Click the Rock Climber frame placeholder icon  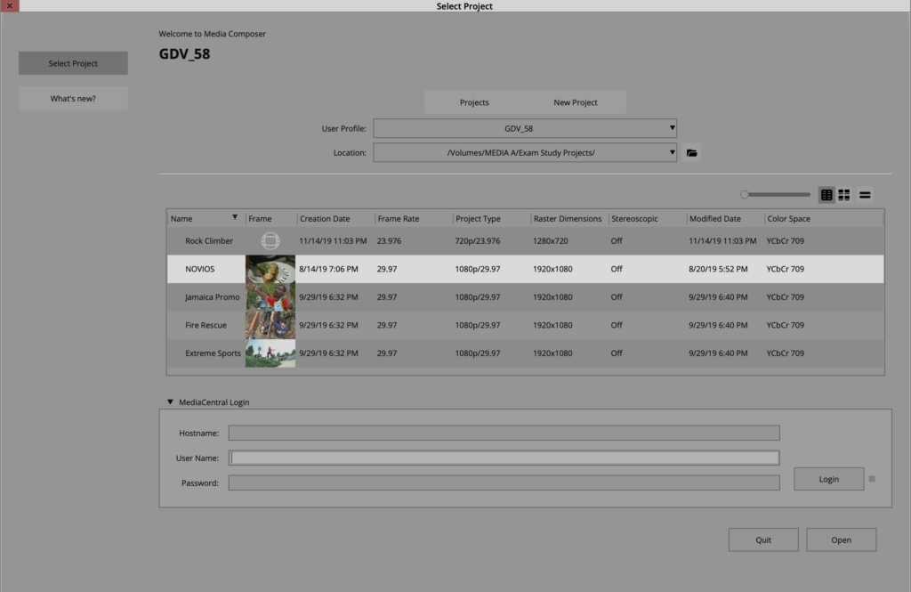(x=270, y=239)
